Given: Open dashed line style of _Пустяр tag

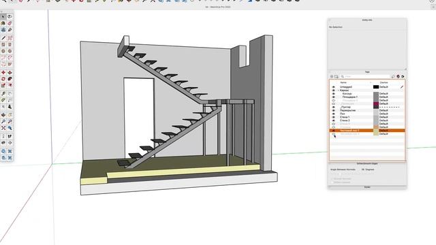Looking at the screenshot, I should point(389,107).
